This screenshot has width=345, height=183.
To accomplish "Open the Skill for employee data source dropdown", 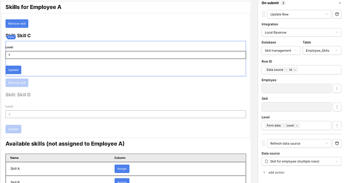I will 301,162.
